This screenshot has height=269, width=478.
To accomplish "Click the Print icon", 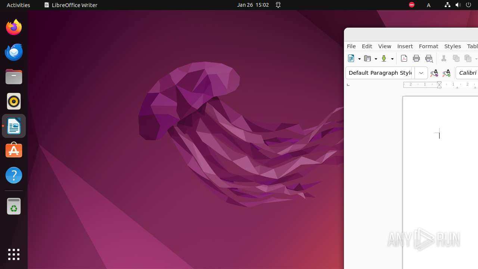I will point(416,58).
